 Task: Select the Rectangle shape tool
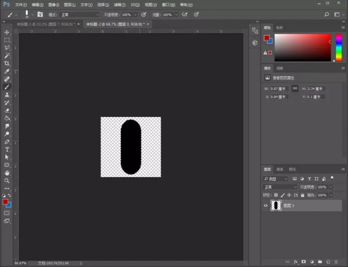point(7,165)
